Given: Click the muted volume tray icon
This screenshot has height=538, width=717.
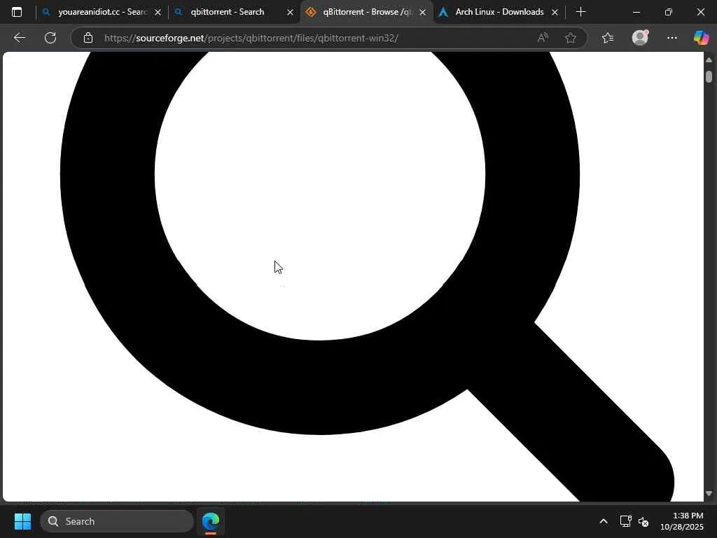Looking at the screenshot, I should click(x=643, y=521).
